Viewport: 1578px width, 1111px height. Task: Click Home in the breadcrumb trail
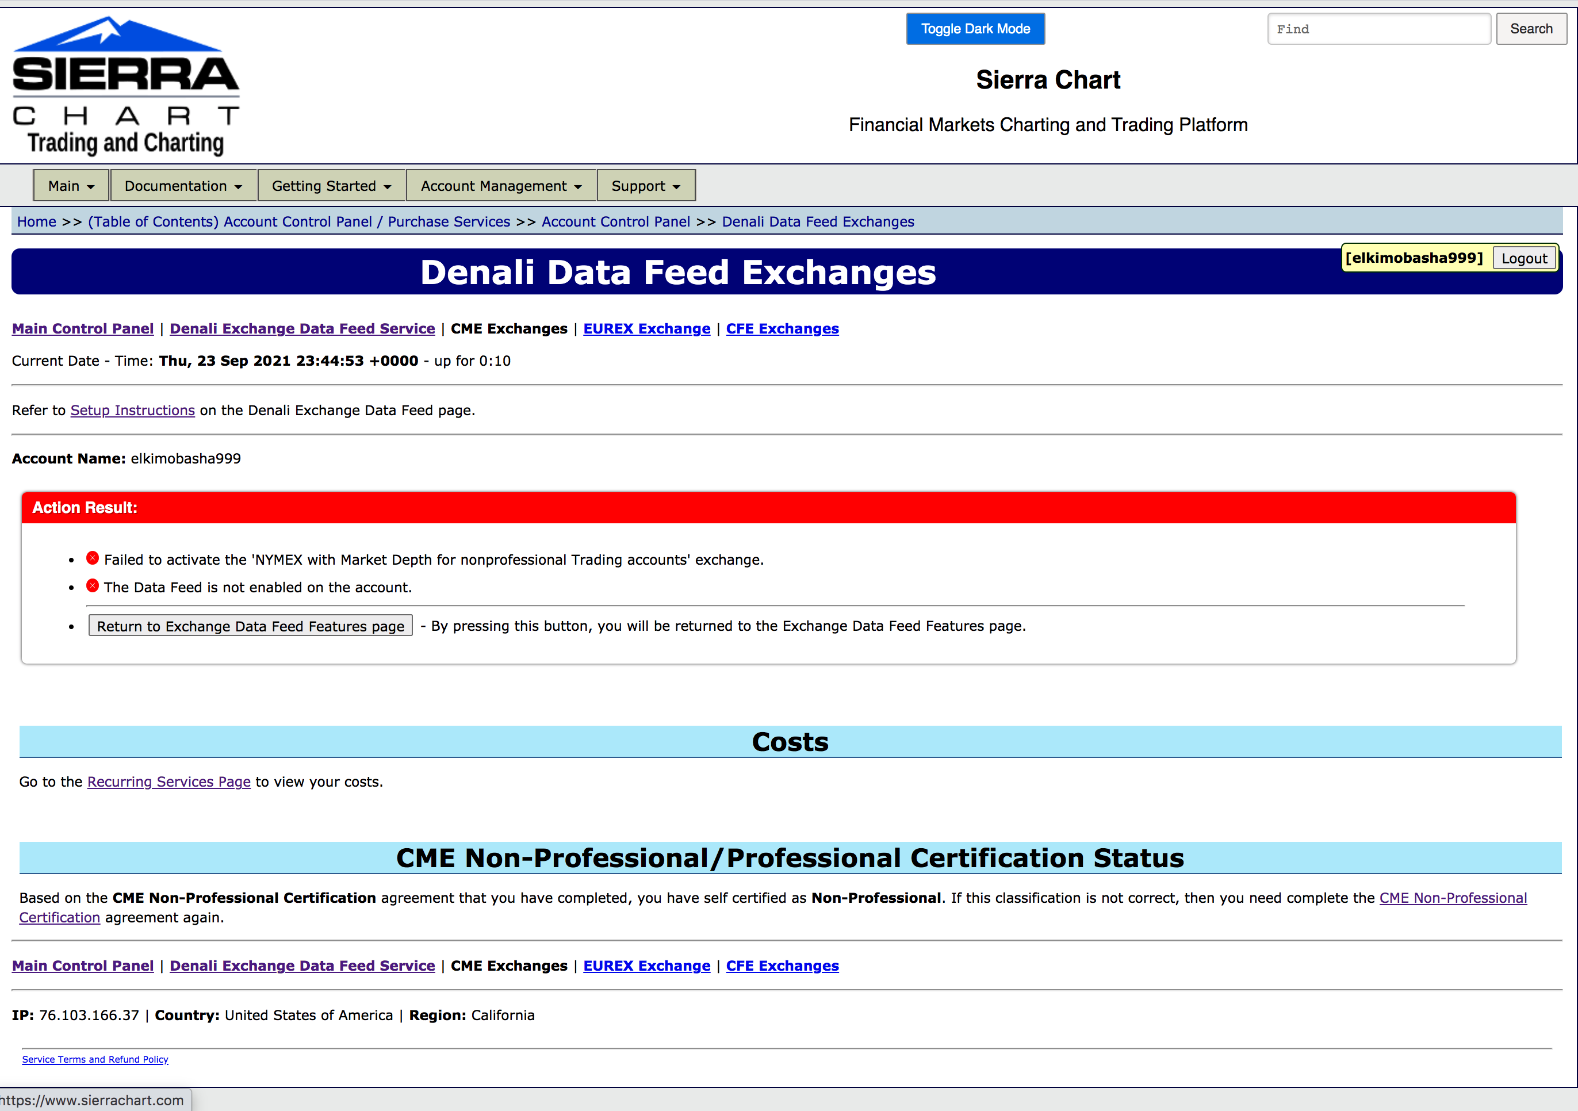[x=36, y=221]
